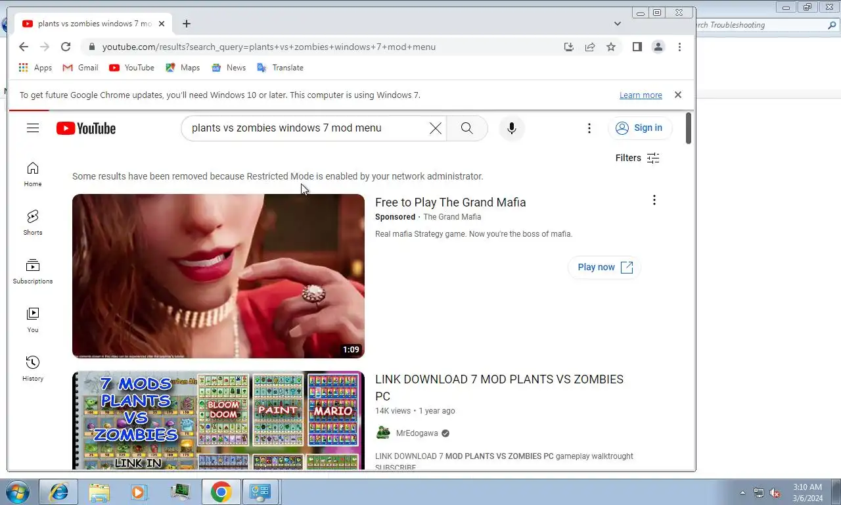This screenshot has width=841, height=505.
Task: Open Free to Play The Grand Mafia title
Action: (x=451, y=203)
